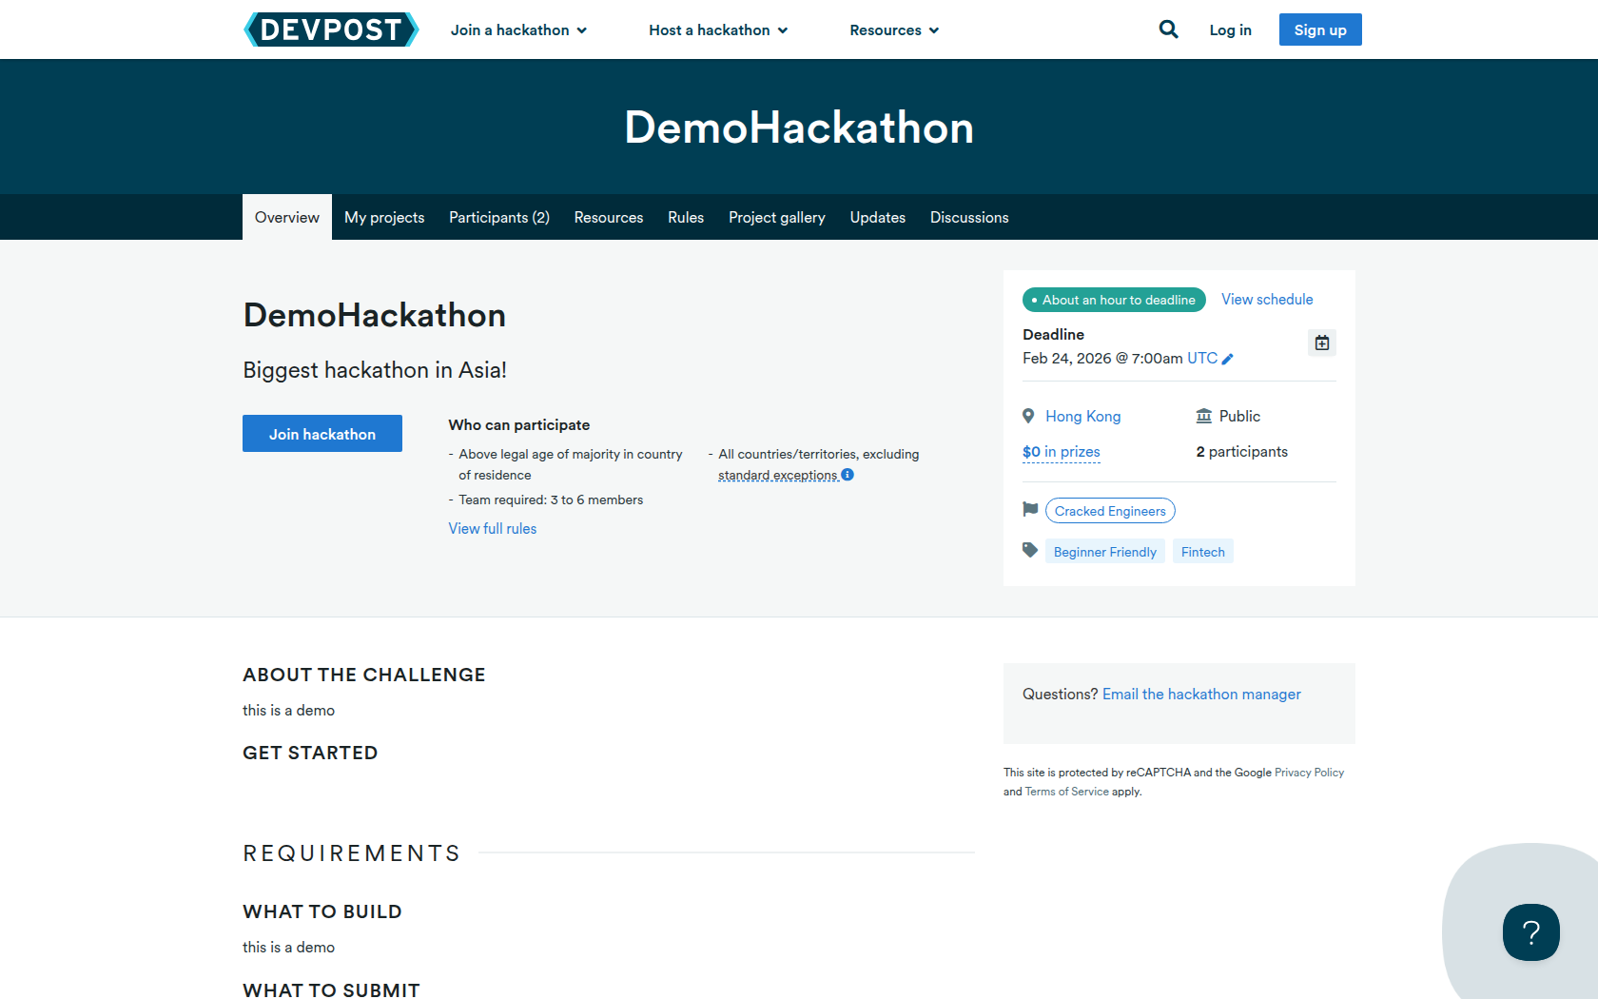
Task: Click the add-to-calendar icon
Action: [x=1321, y=343]
